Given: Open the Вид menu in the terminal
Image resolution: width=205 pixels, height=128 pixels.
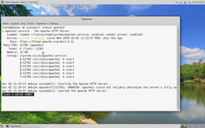Looking at the screenshot, I should coord(23,24).
